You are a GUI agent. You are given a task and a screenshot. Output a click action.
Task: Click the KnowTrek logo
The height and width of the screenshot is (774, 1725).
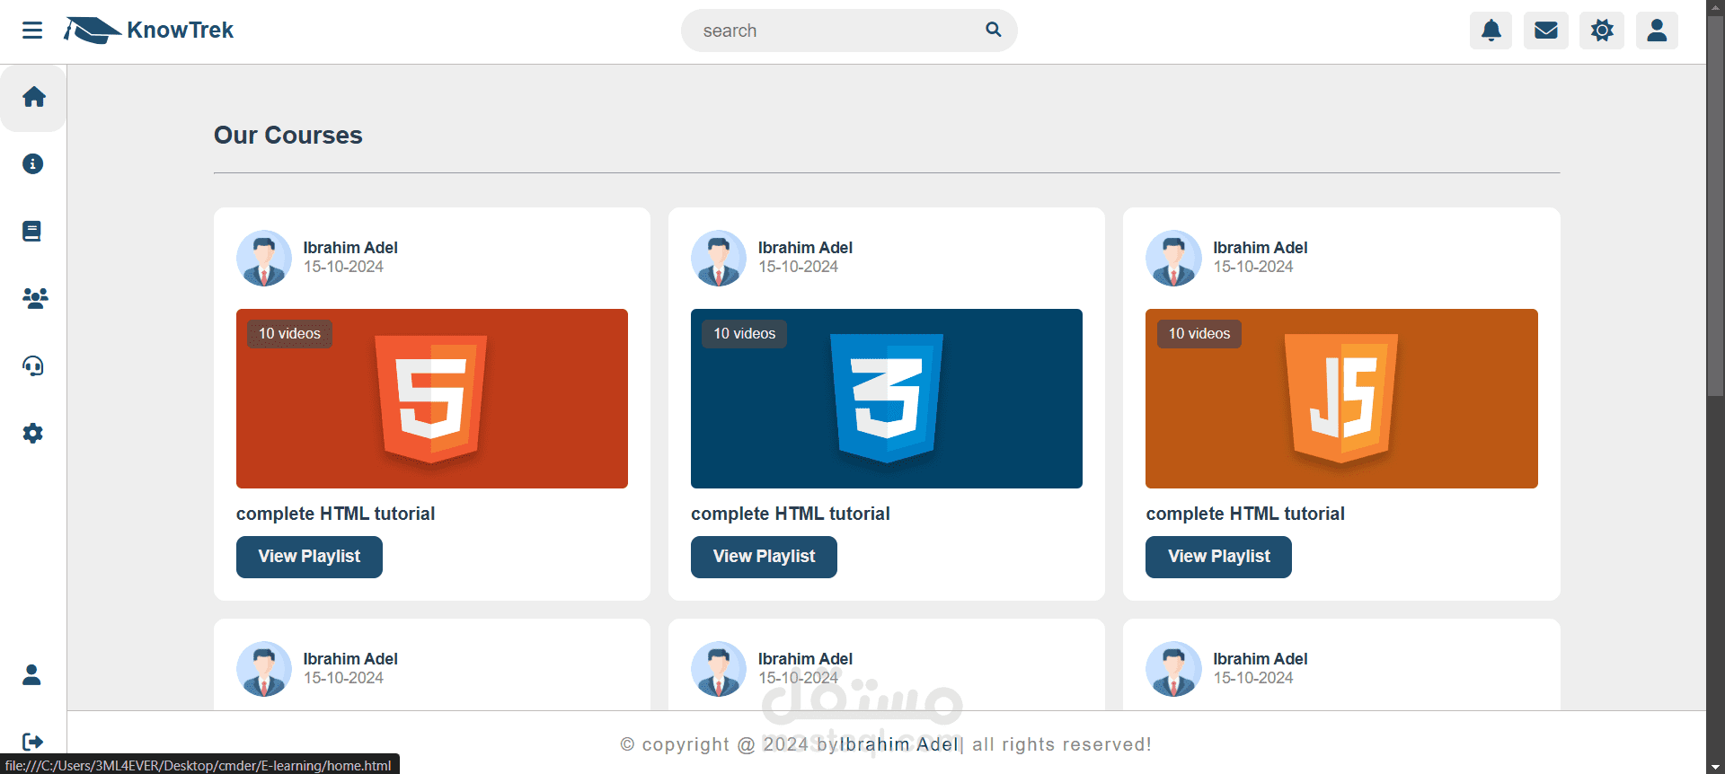(x=148, y=31)
